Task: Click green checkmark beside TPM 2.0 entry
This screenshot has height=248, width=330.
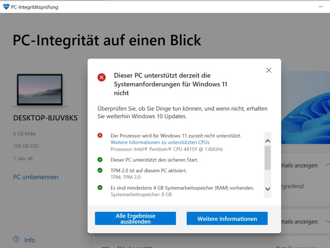Action: point(100,170)
